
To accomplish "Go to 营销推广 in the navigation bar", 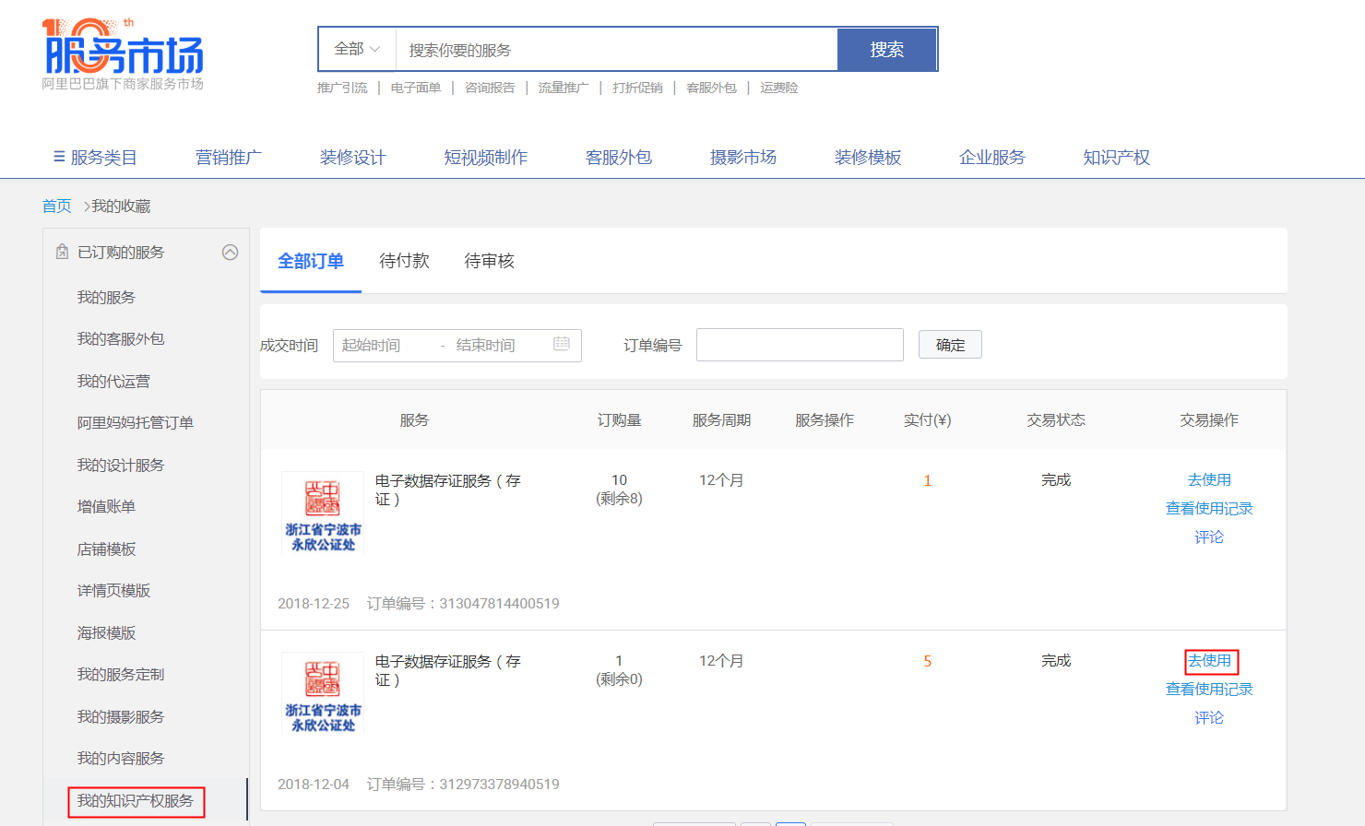I will pyautogui.click(x=229, y=158).
